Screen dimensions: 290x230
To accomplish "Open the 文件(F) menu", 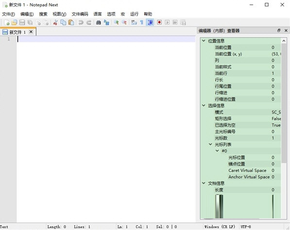I will coord(9,14).
